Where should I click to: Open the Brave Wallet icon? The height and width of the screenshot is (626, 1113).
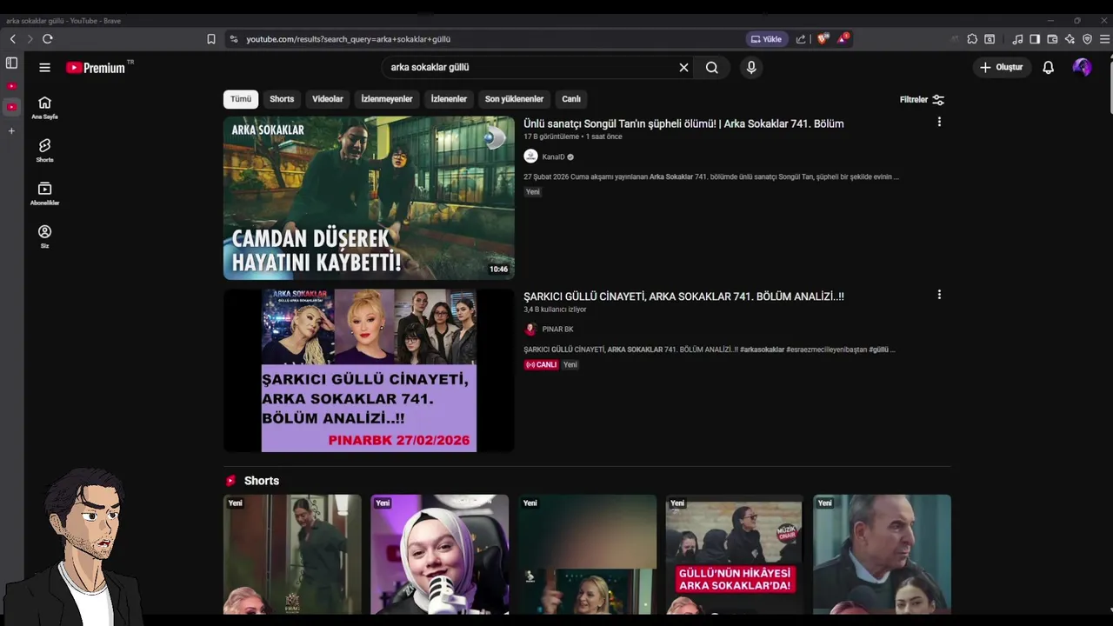1052,39
